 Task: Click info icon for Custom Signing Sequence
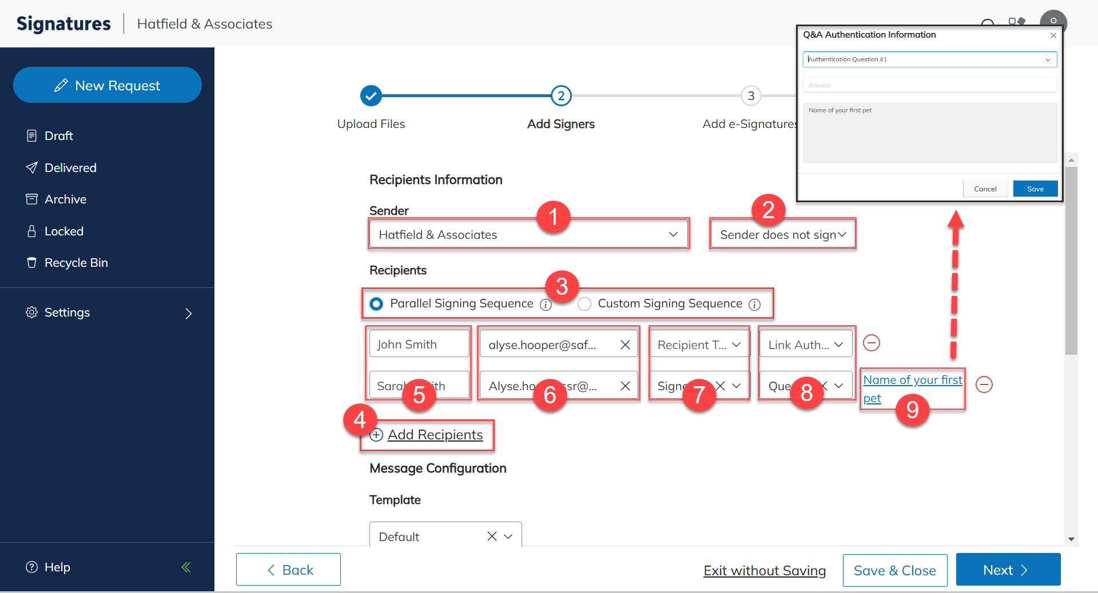[755, 304]
